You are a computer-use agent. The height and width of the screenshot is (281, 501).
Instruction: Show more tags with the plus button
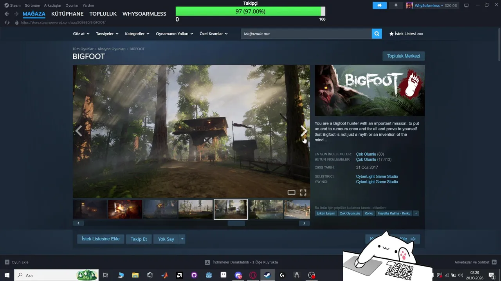[x=416, y=213]
